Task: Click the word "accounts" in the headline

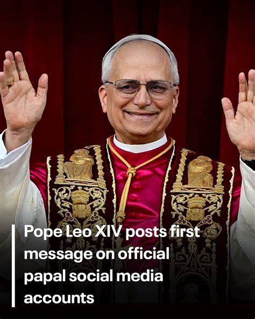Action: 59,298
